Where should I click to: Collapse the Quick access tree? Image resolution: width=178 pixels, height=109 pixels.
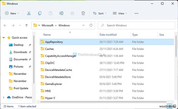point(4,38)
